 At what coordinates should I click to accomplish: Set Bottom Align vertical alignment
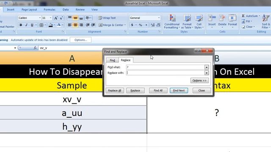(81, 18)
